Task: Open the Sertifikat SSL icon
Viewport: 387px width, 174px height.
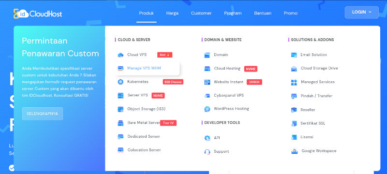Action: (294, 123)
